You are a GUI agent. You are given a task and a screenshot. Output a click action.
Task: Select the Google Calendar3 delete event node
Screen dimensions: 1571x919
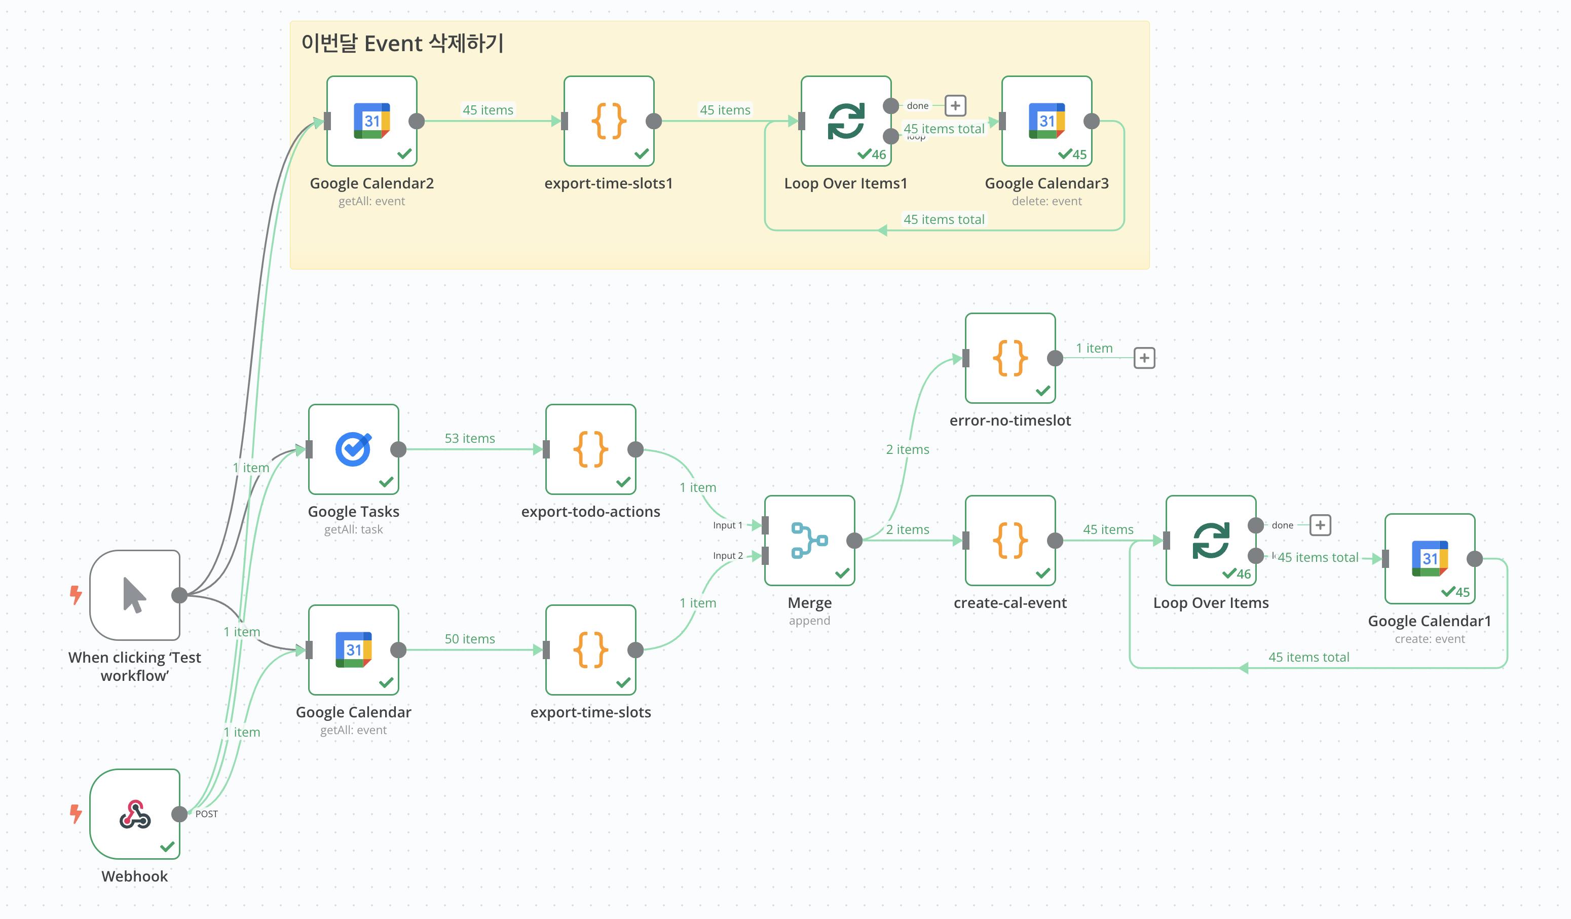[x=1046, y=121]
